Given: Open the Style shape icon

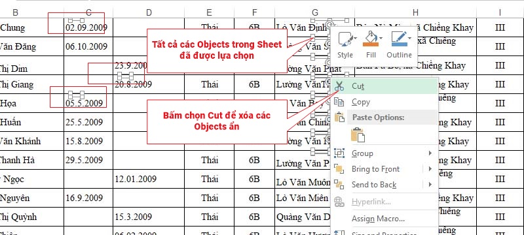Looking at the screenshot, I should click(x=345, y=39).
